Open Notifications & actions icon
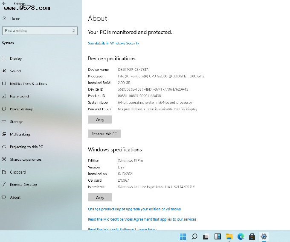Screen dimensions: 290x242 click(x=4, y=83)
